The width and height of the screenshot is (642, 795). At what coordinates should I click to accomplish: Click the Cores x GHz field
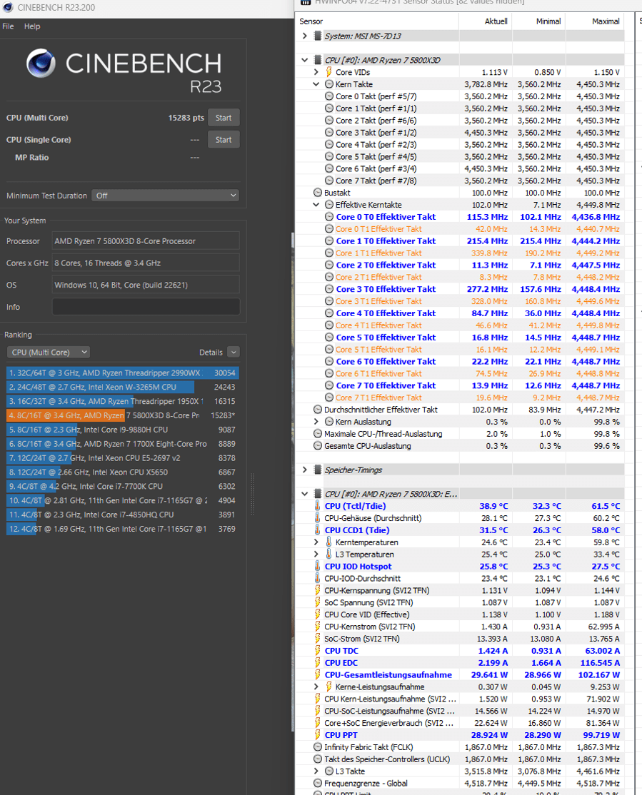pyautogui.click(x=146, y=263)
